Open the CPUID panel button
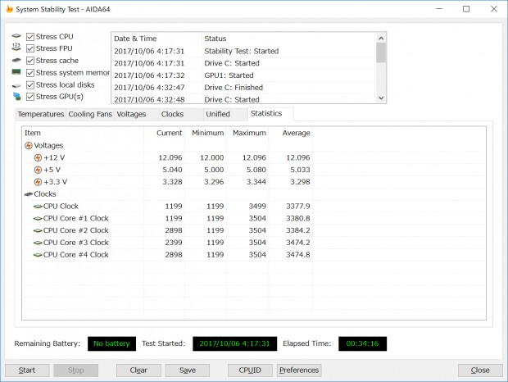Viewport: 508px width, 382px height. [250, 371]
